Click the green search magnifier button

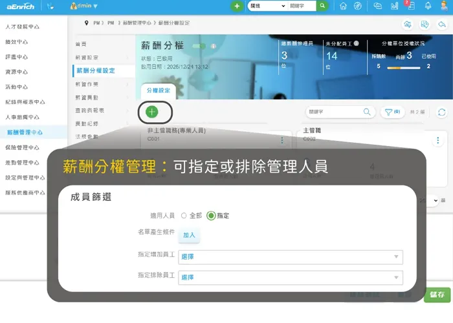tap(322, 6)
